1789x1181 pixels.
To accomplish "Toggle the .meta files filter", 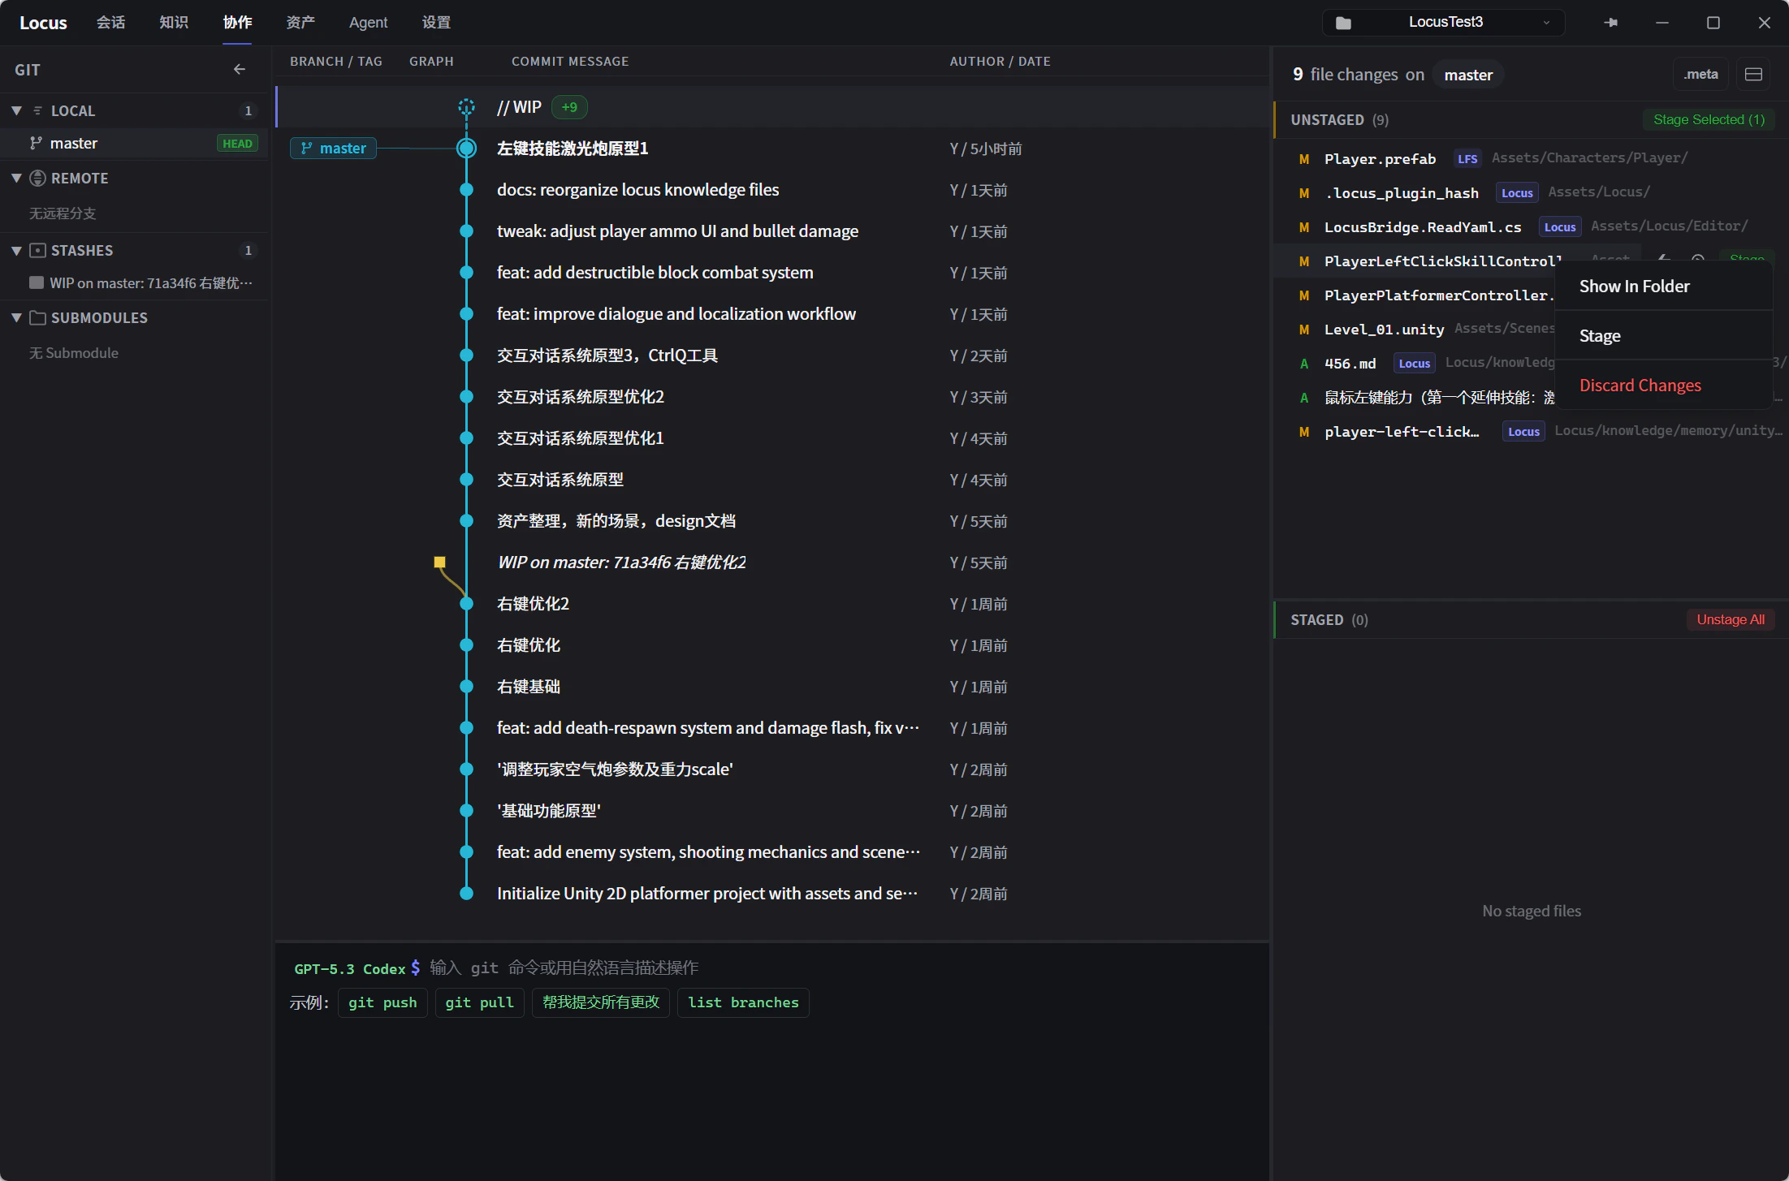I will 1700,75.
